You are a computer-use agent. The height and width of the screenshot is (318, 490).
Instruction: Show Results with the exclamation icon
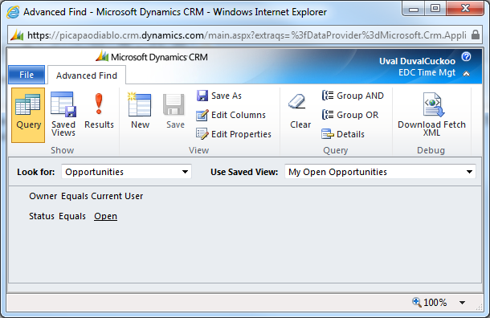[x=99, y=111]
